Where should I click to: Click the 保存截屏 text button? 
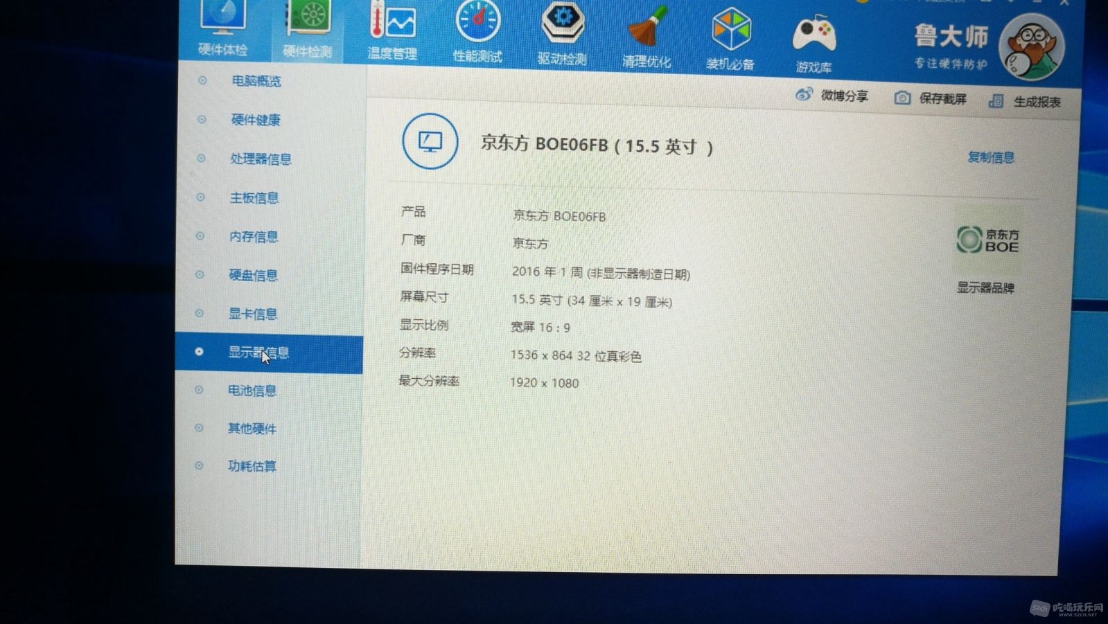[942, 99]
